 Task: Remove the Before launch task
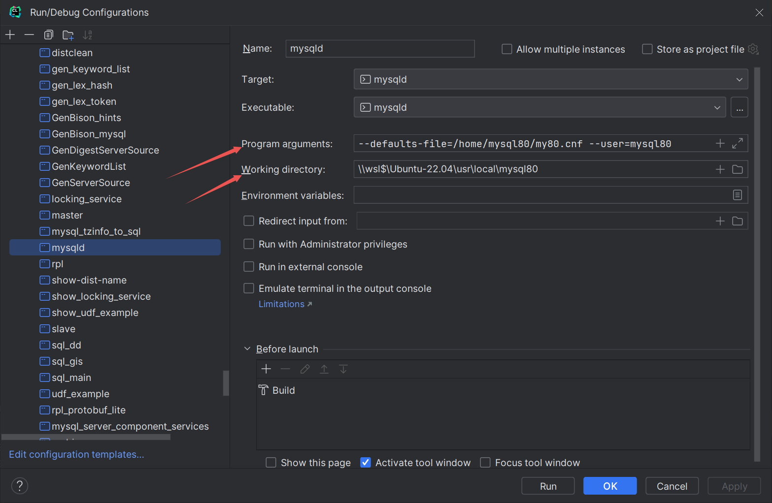point(285,369)
